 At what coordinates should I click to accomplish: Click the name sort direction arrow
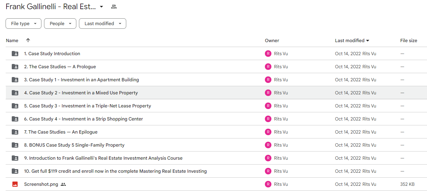click(x=28, y=40)
